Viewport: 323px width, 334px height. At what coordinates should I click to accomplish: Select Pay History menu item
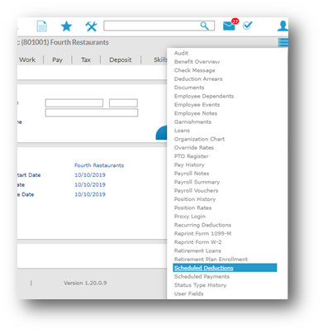click(x=189, y=165)
